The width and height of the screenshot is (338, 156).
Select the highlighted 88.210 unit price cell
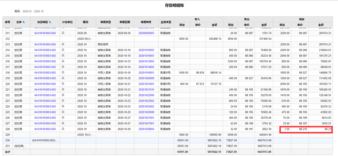point(300,129)
